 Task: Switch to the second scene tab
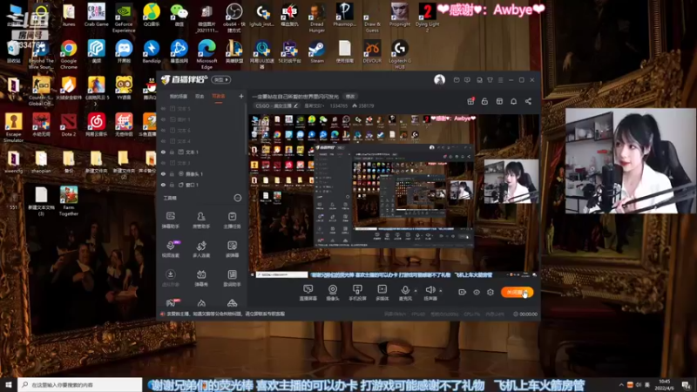click(200, 96)
